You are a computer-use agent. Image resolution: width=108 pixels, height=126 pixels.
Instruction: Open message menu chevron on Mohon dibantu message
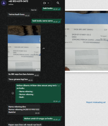pos(59,86)
